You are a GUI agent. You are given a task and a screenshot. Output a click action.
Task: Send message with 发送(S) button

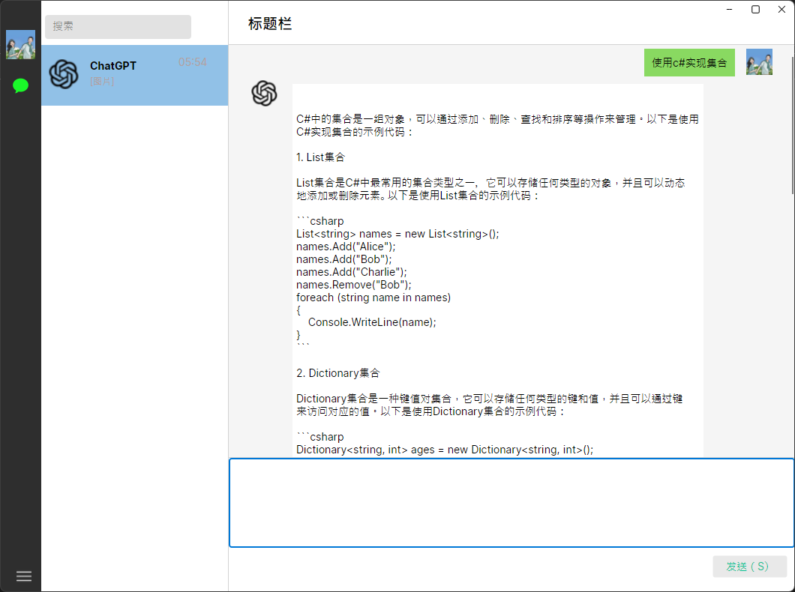(x=750, y=567)
